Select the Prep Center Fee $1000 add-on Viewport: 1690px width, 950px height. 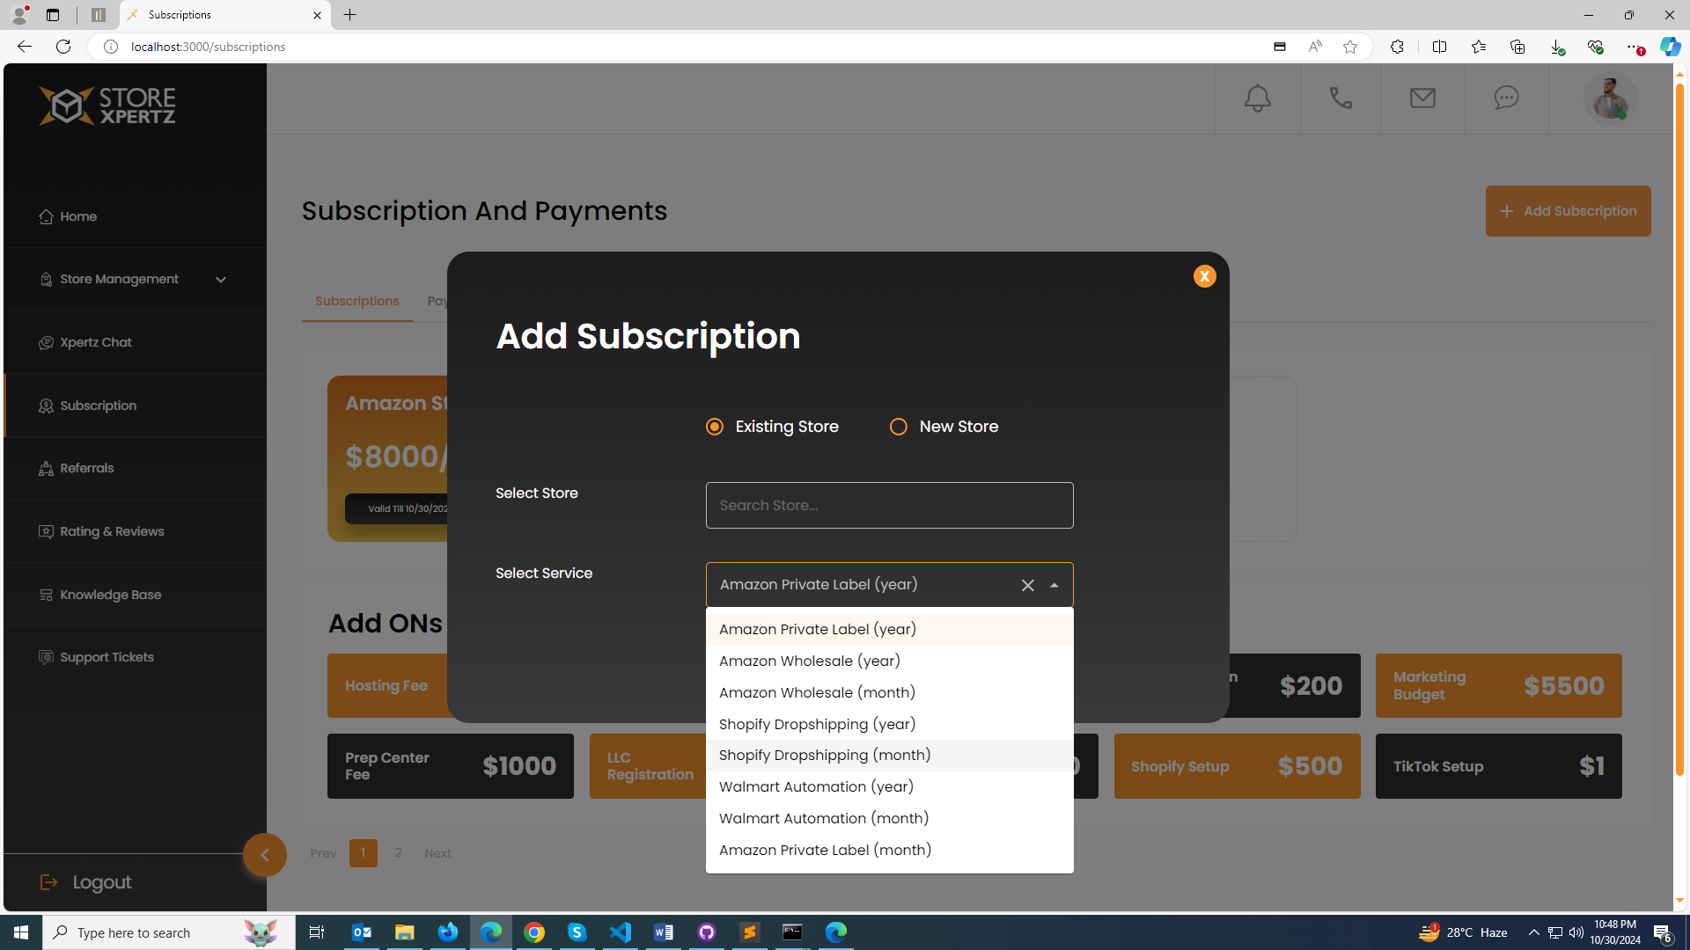point(450,766)
